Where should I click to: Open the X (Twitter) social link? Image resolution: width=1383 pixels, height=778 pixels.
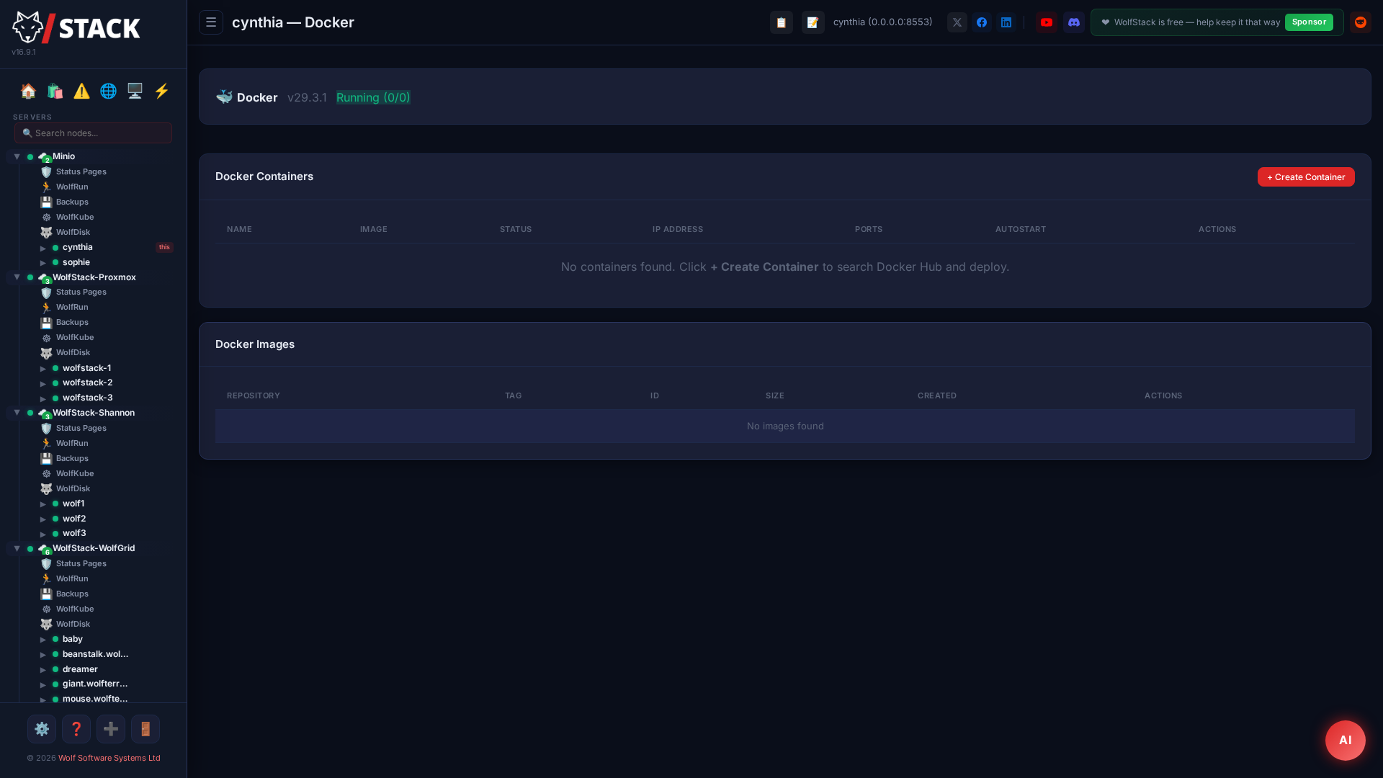[957, 22]
